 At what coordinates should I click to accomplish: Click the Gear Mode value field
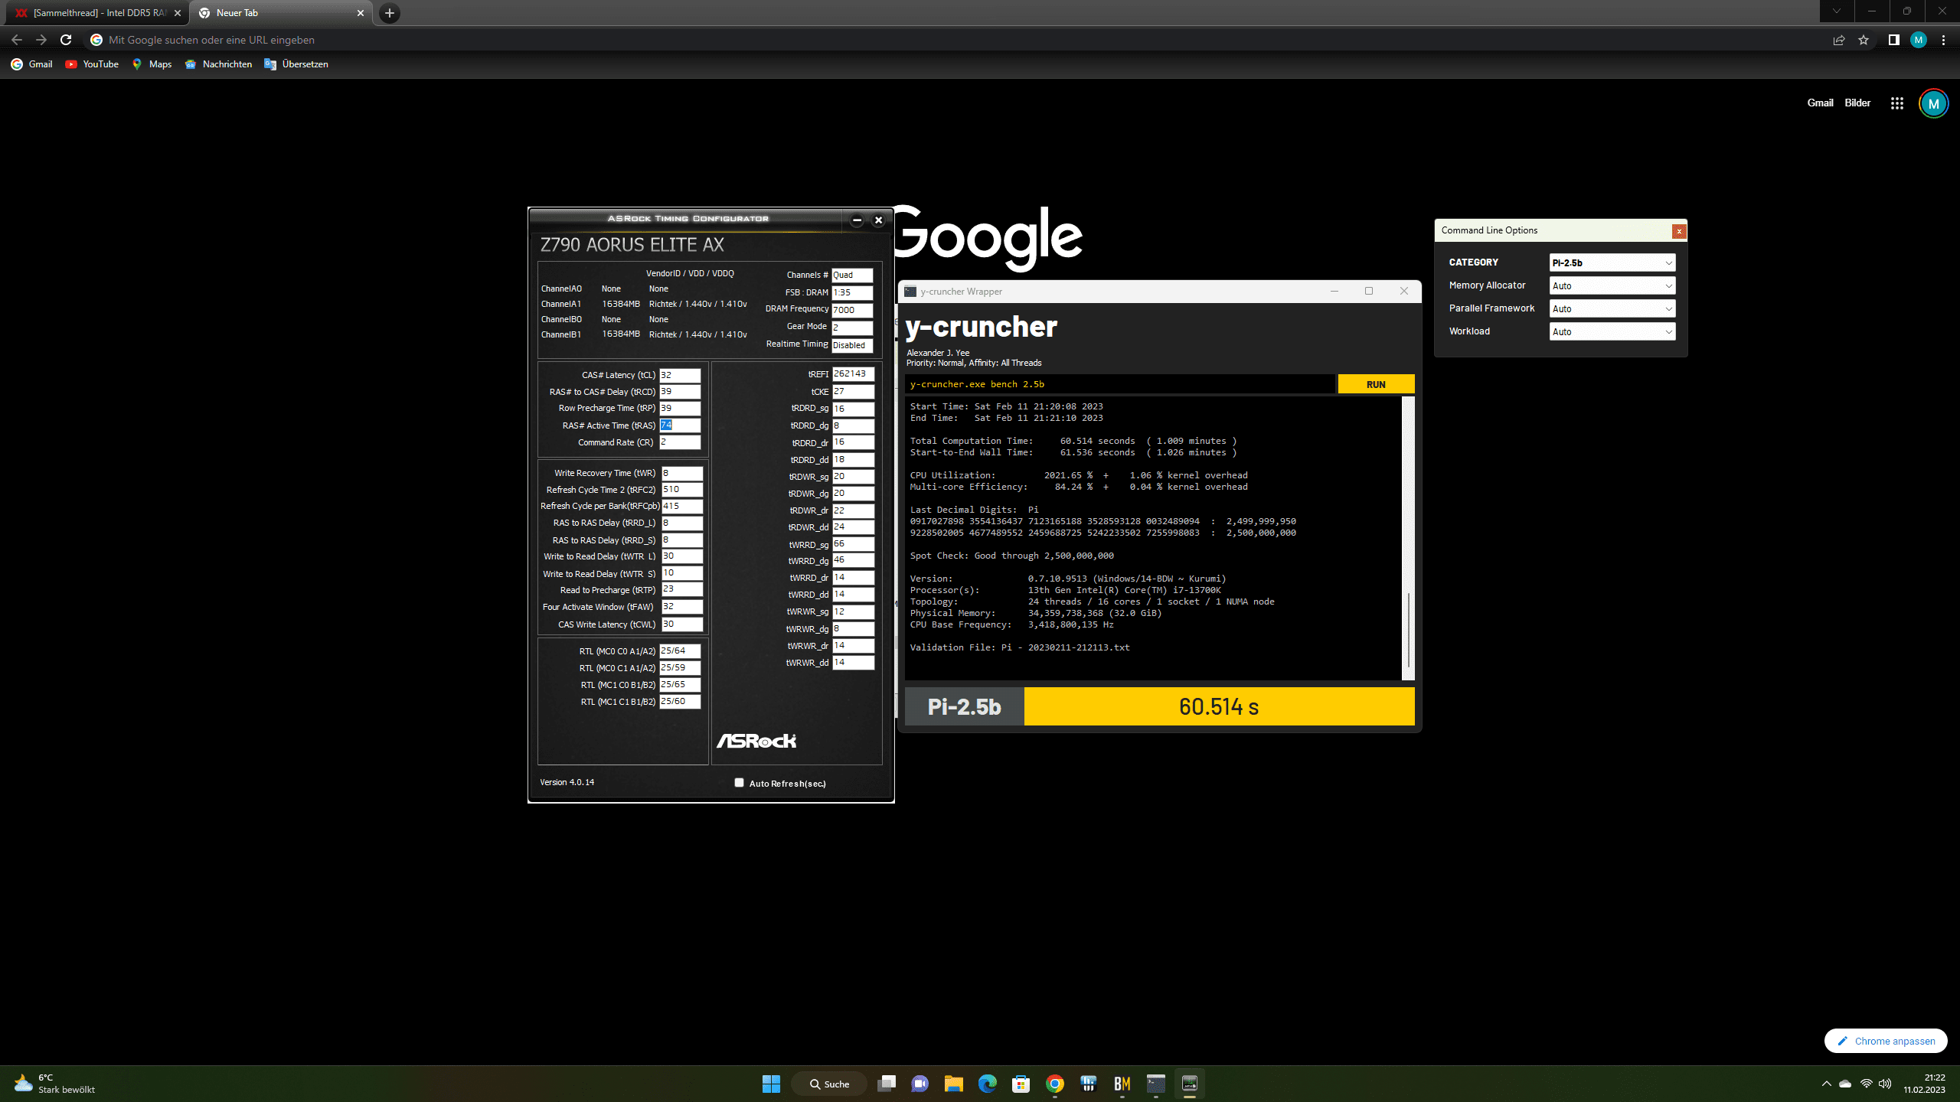pos(852,328)
